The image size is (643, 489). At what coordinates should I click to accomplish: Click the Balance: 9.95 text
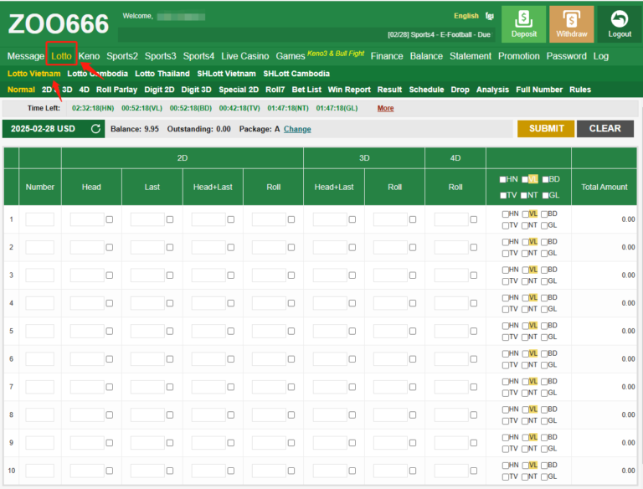[x=135, y=129]
